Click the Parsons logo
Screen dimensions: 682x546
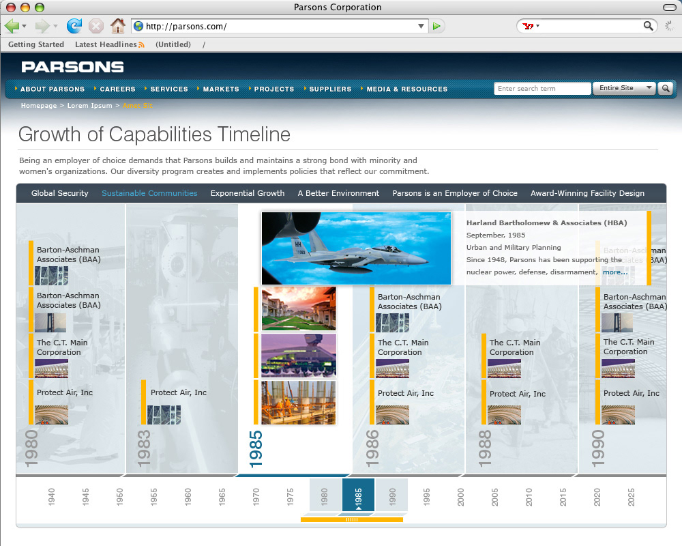[73, 67]
